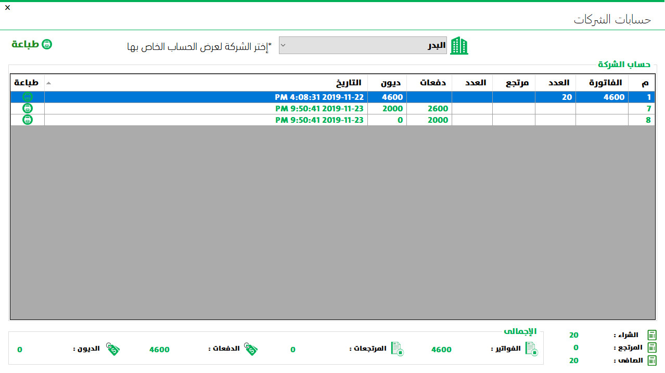Viewport: 665px width, 373px height.
Task: Click the الصافى net document icon
Action: click(652, 361)
